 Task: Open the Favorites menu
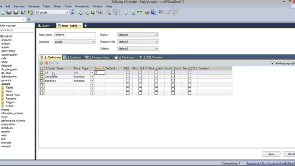(19, 6)
